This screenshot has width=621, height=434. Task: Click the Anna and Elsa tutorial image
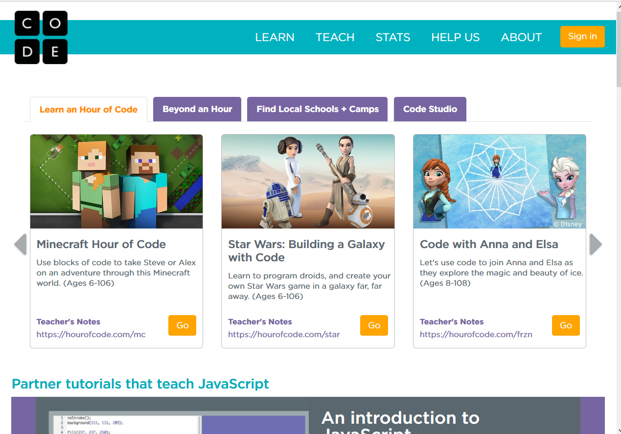[x=499, y=181]
